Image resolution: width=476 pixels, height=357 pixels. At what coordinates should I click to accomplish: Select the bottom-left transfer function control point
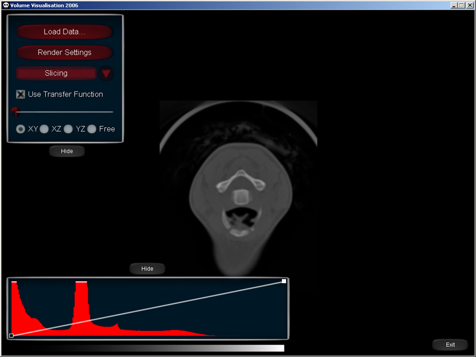pos(11,336)
